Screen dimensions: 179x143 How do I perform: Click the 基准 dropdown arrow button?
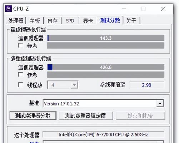pos(160,103)
